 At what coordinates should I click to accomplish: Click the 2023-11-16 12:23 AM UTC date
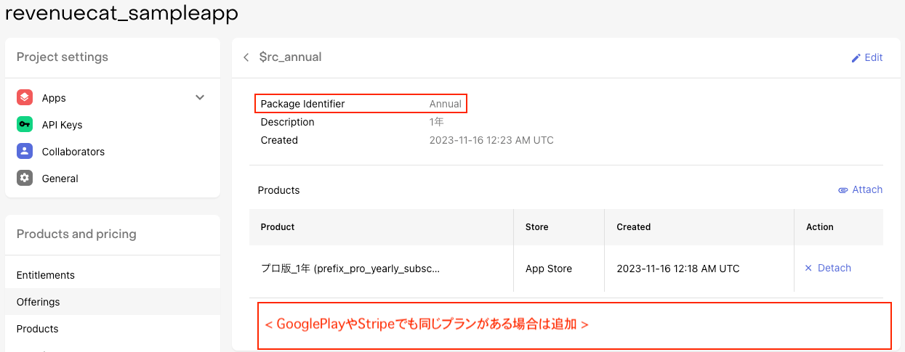coord(491,140)
